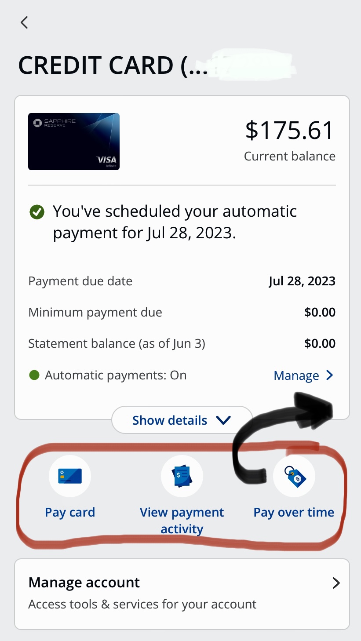Tap the Pay over time tag icon
361x641 pixels.
tap(294, 477)
